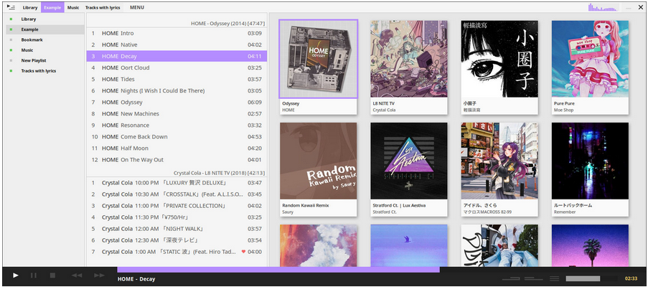Viewport: 648px width, 287px height.
Task: Select 12:00 AM NIGHT WALK track
Action: point(177,229)
